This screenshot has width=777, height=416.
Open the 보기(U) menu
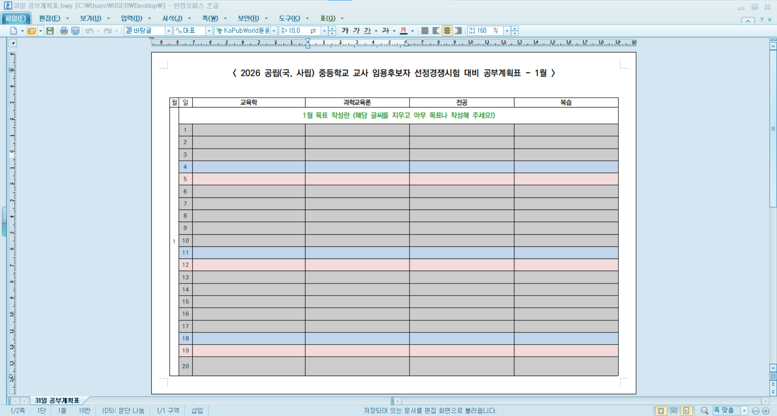pyautogui.click(x=91, y=18)
